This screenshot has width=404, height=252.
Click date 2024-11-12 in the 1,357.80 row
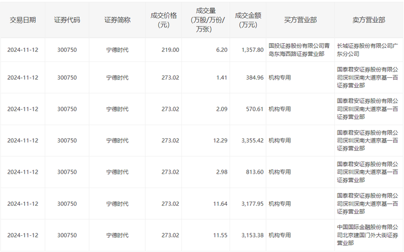23,50
